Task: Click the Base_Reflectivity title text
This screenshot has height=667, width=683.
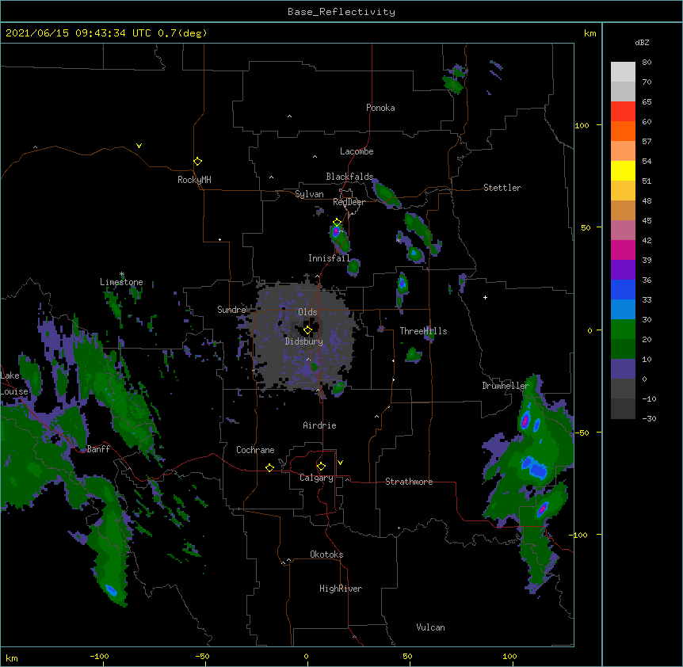Action: pos(341,12)
